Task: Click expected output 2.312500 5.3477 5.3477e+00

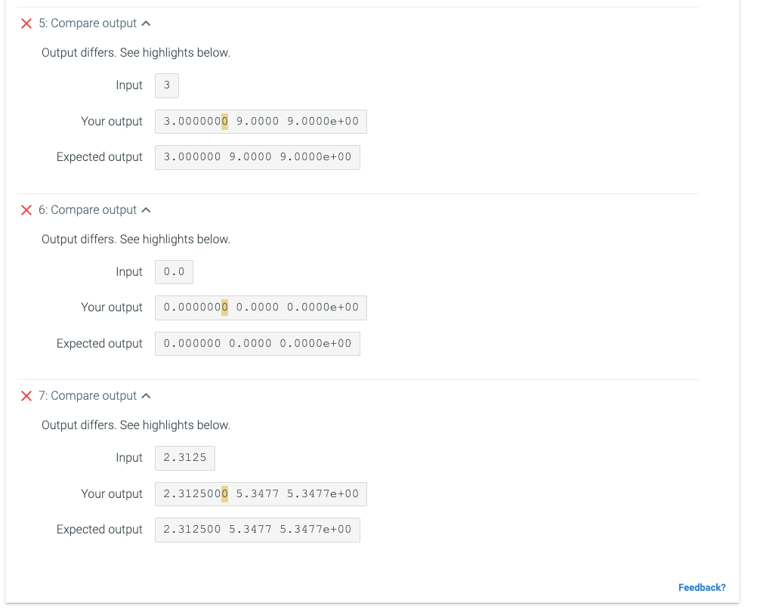Action: click(258, 530)
